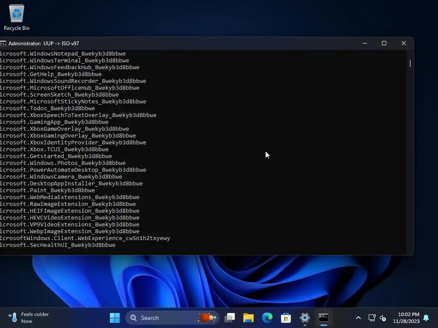Click the Paint_8wekyb3d8bbwe line
Screen dimensions: 438x328
[x=47, y=190]
